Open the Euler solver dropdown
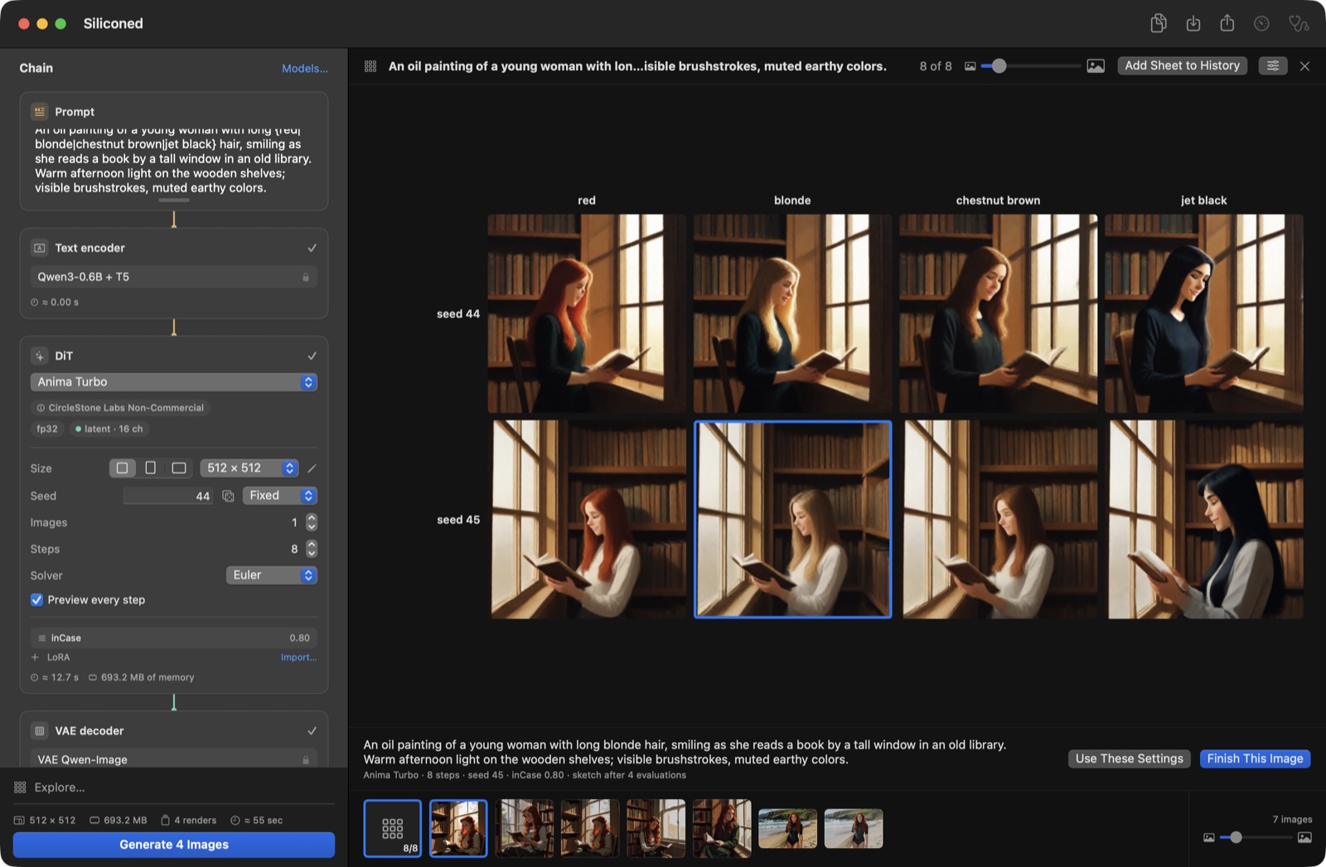Screen dimensions: 1326x867 pyautogui.click(x=272, y=575)
